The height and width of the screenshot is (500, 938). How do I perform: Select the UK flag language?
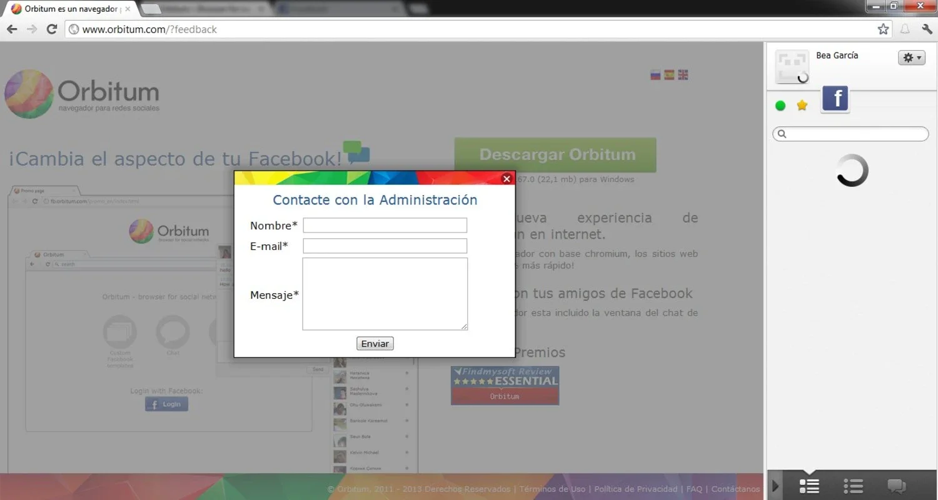tap(683, 75)
